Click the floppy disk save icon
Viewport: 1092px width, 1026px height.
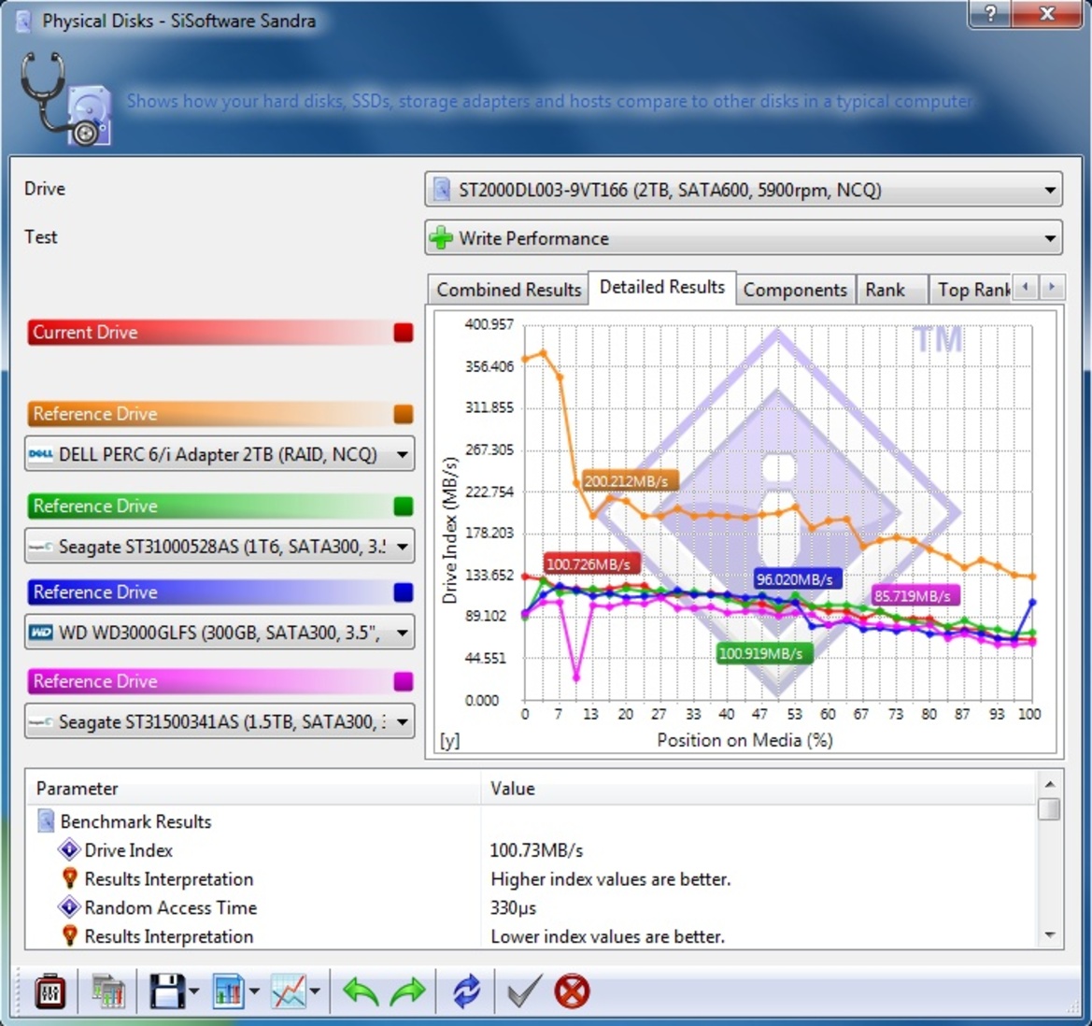[x=167, y=991]
